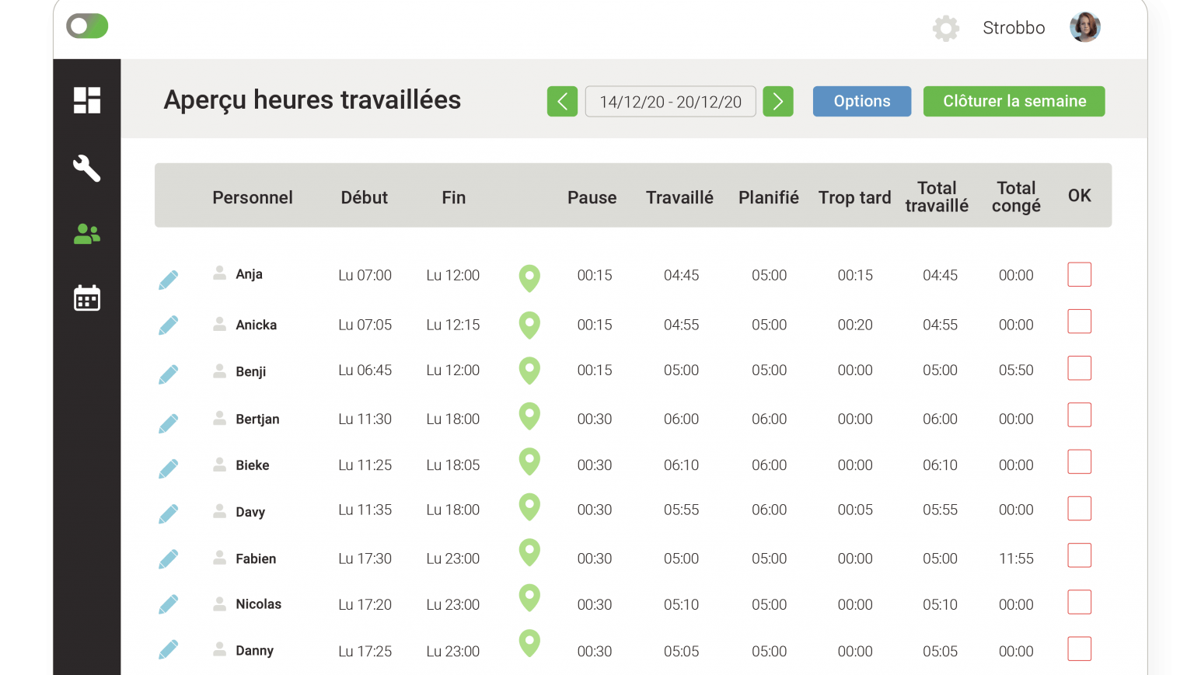Open the calendar planning sidebar icon
The width and height of the screenshot is (1201, 675).
coord(87,298)
